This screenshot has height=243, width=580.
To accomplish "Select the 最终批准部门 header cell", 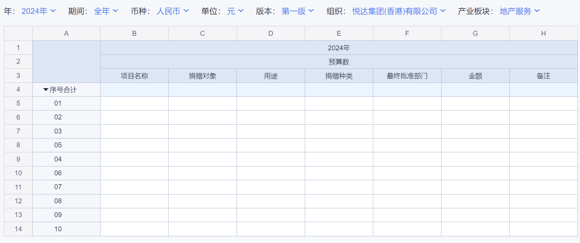I will (407, 76).
